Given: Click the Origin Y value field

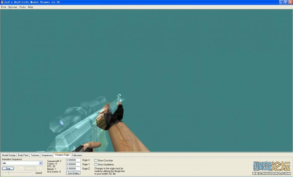Looking at the screenshot, I should pos(73,164).
